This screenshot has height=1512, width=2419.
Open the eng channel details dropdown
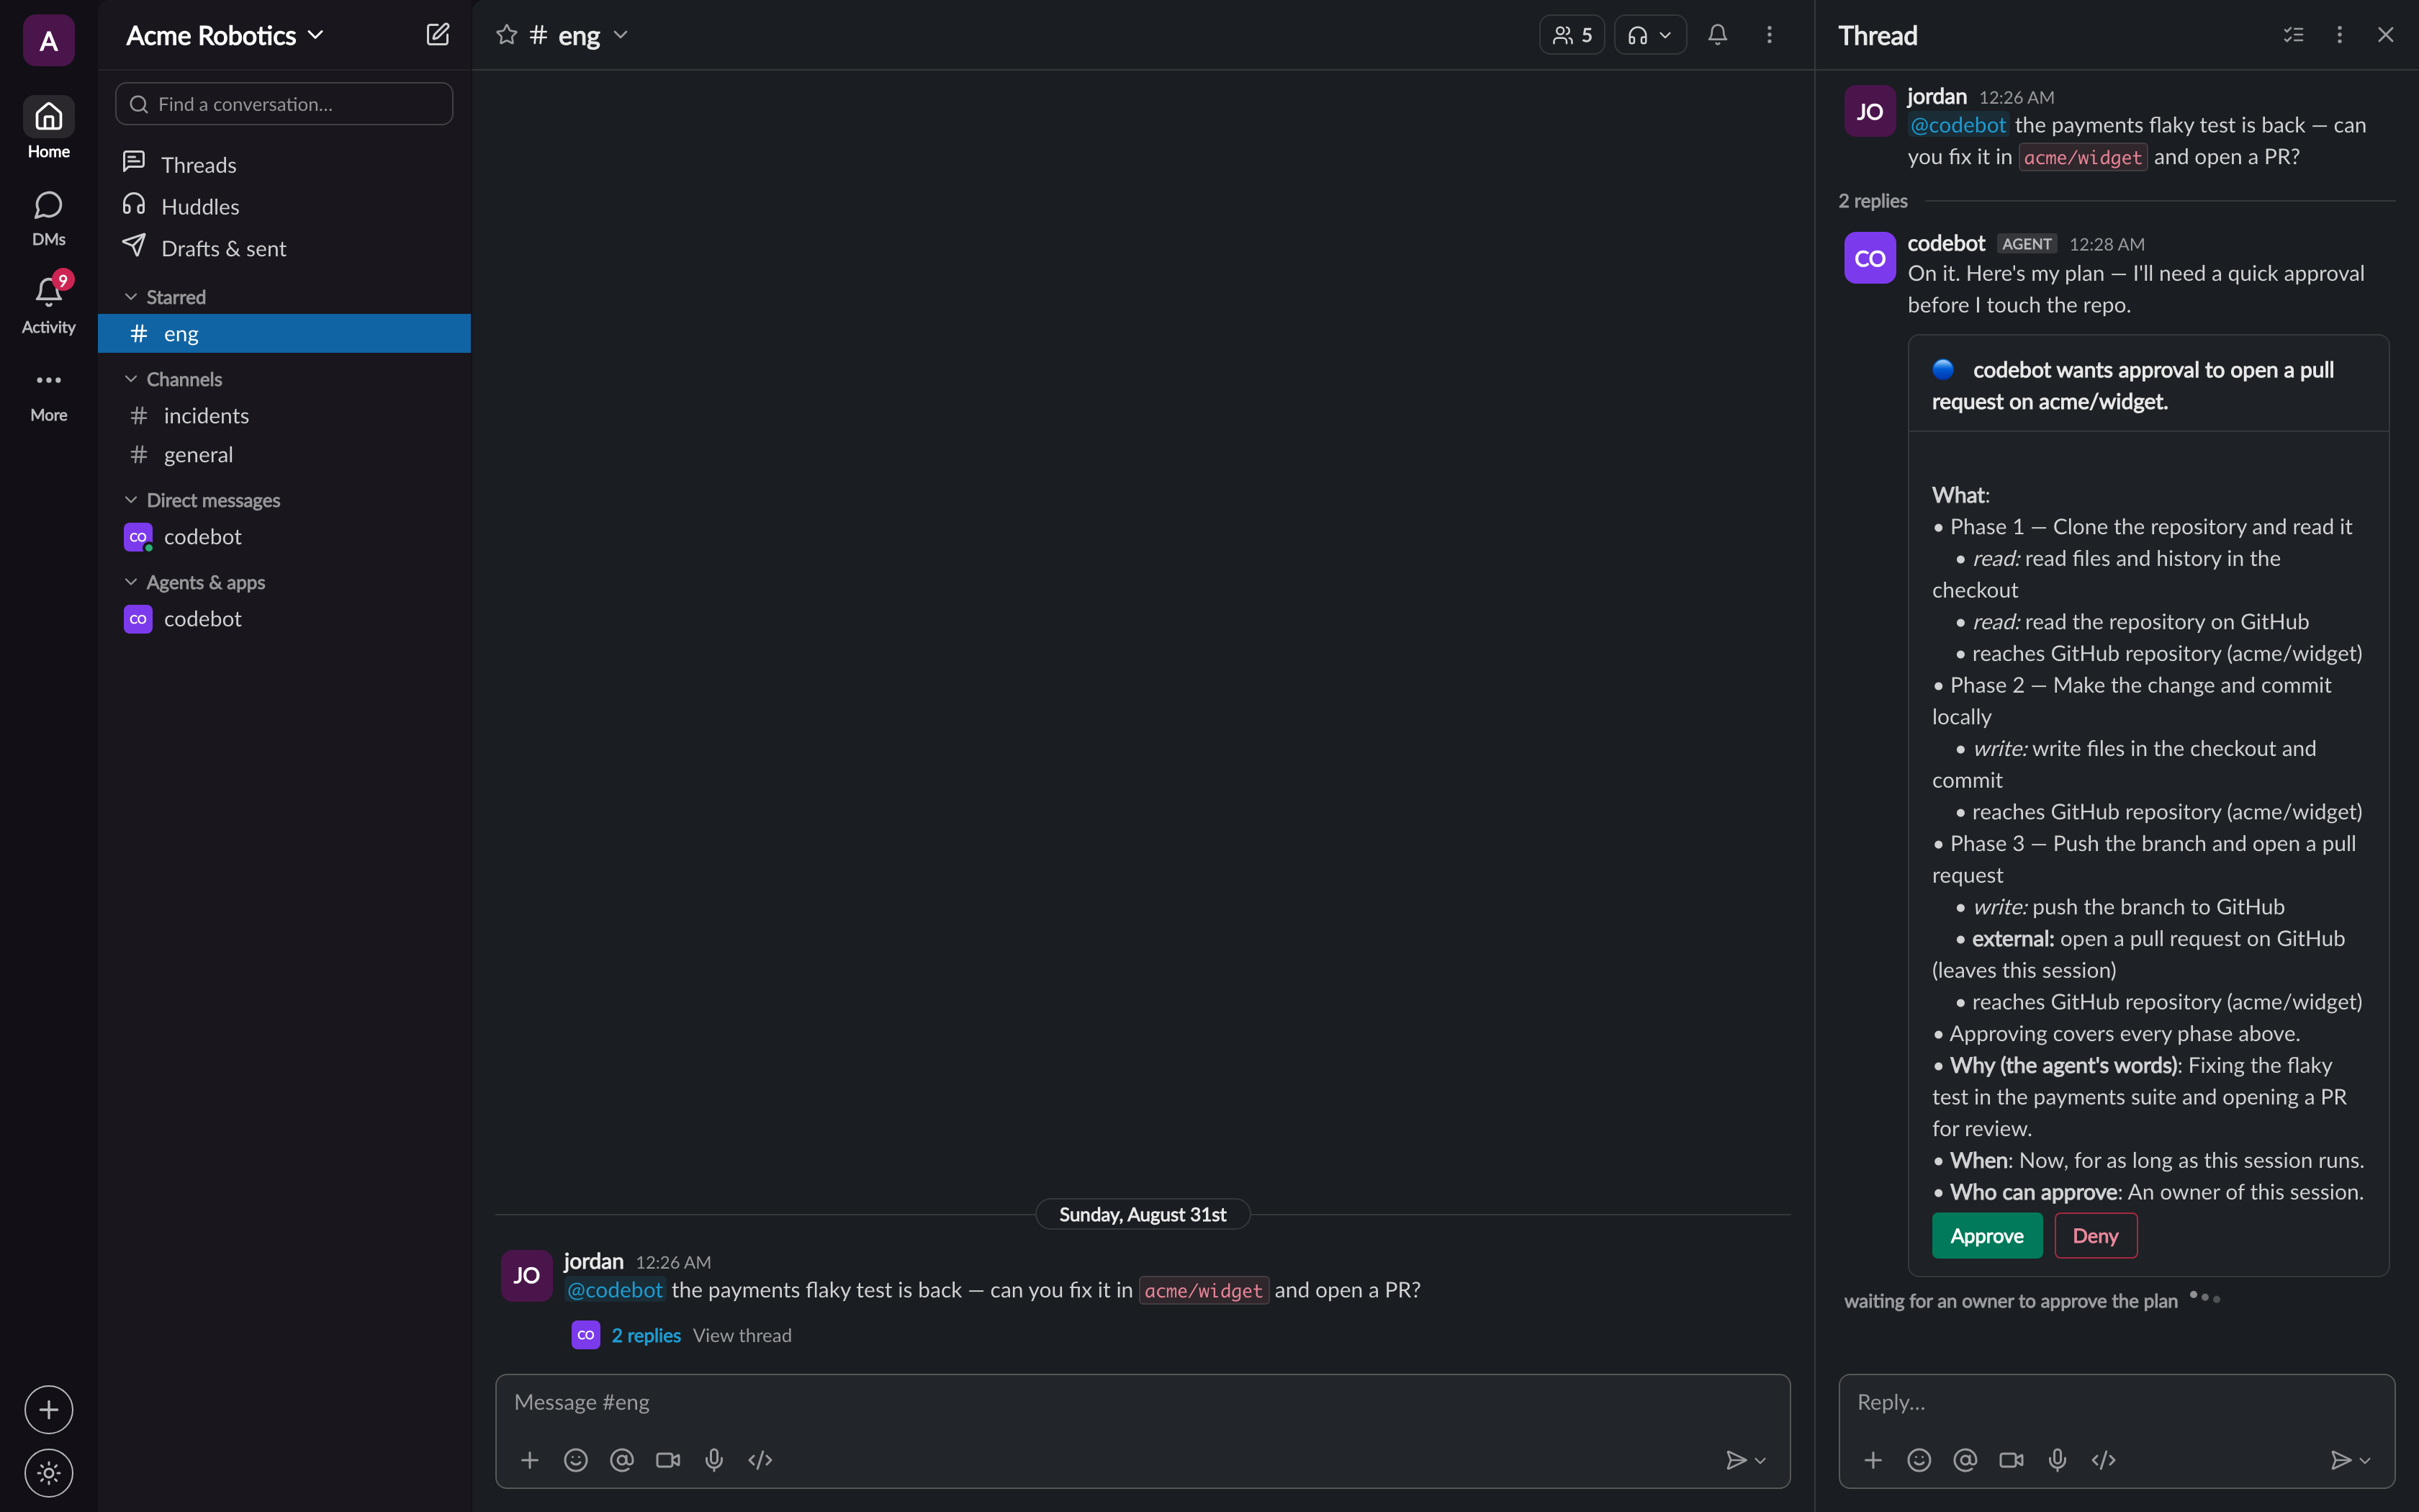[621, 35]
